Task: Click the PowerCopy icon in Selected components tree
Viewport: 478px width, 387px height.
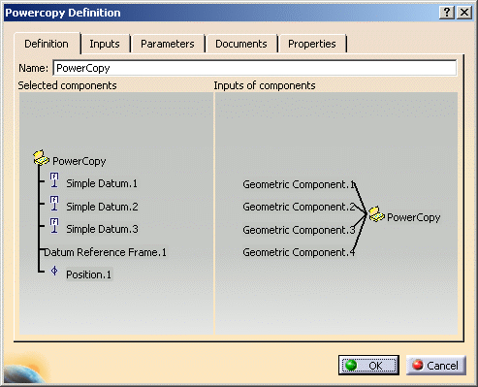Action: click(41, 158)
